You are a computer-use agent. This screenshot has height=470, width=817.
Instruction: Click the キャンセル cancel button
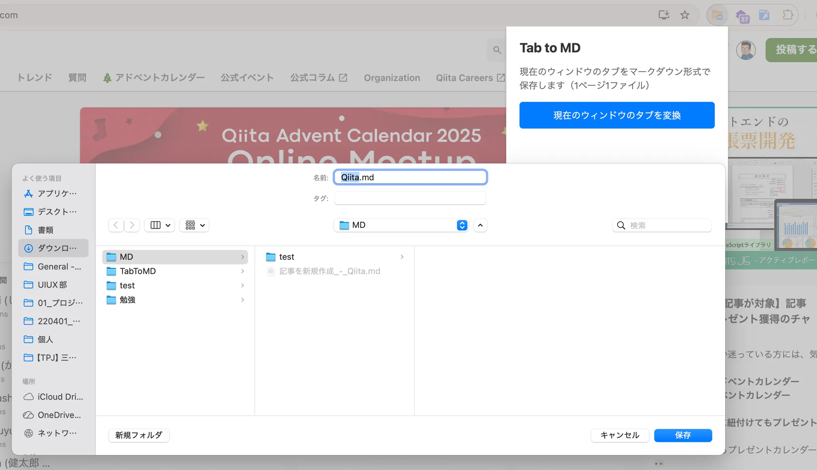click(x=620, y=435)
